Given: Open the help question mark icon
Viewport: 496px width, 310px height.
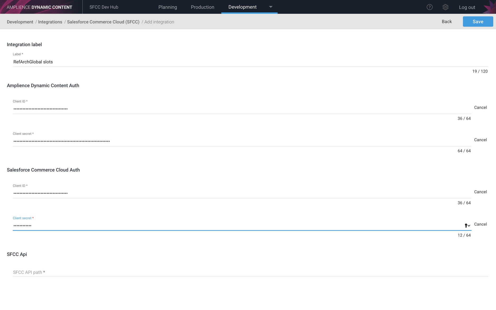Looking at the screenshot, I should (x=430, y=7).
